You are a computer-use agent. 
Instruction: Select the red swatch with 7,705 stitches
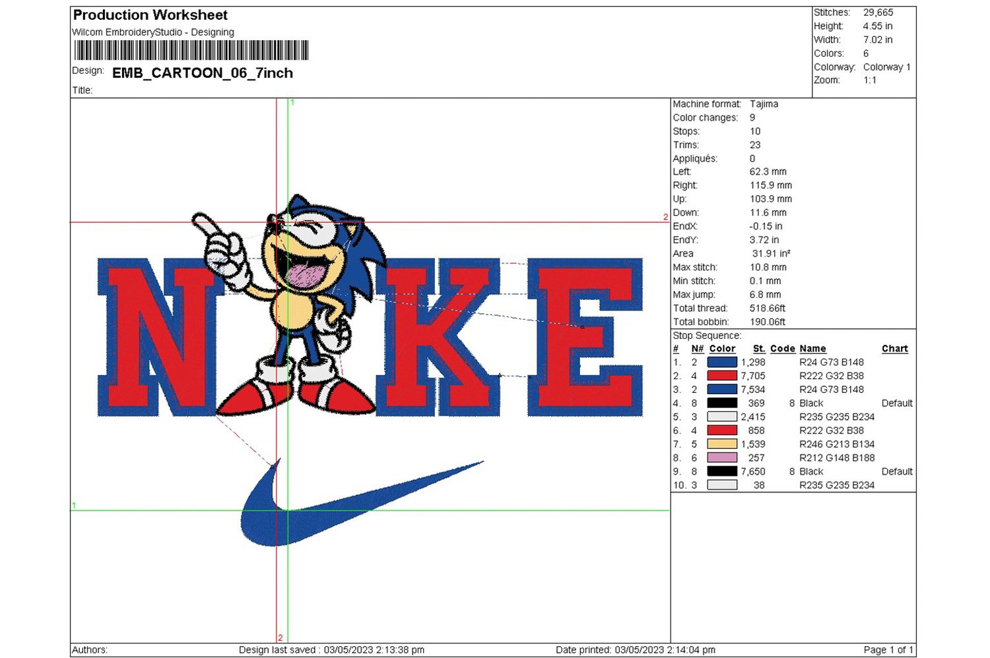tap(722, 376)
